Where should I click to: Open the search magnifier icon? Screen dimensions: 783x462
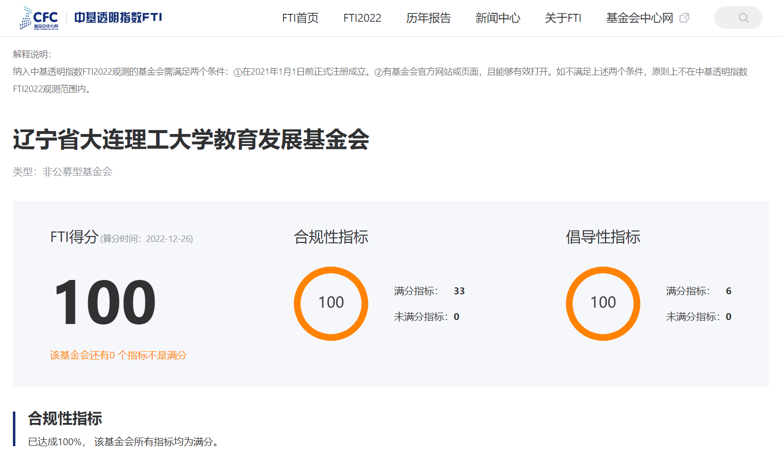point(743,18)
